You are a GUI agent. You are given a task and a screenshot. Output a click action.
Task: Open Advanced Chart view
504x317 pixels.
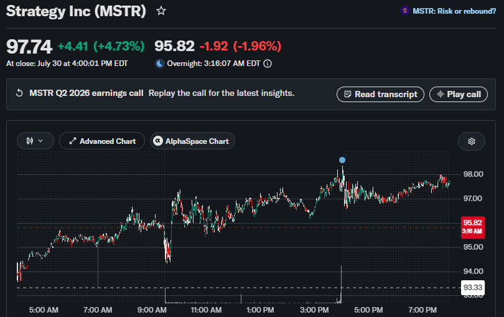tap(102, 141)
